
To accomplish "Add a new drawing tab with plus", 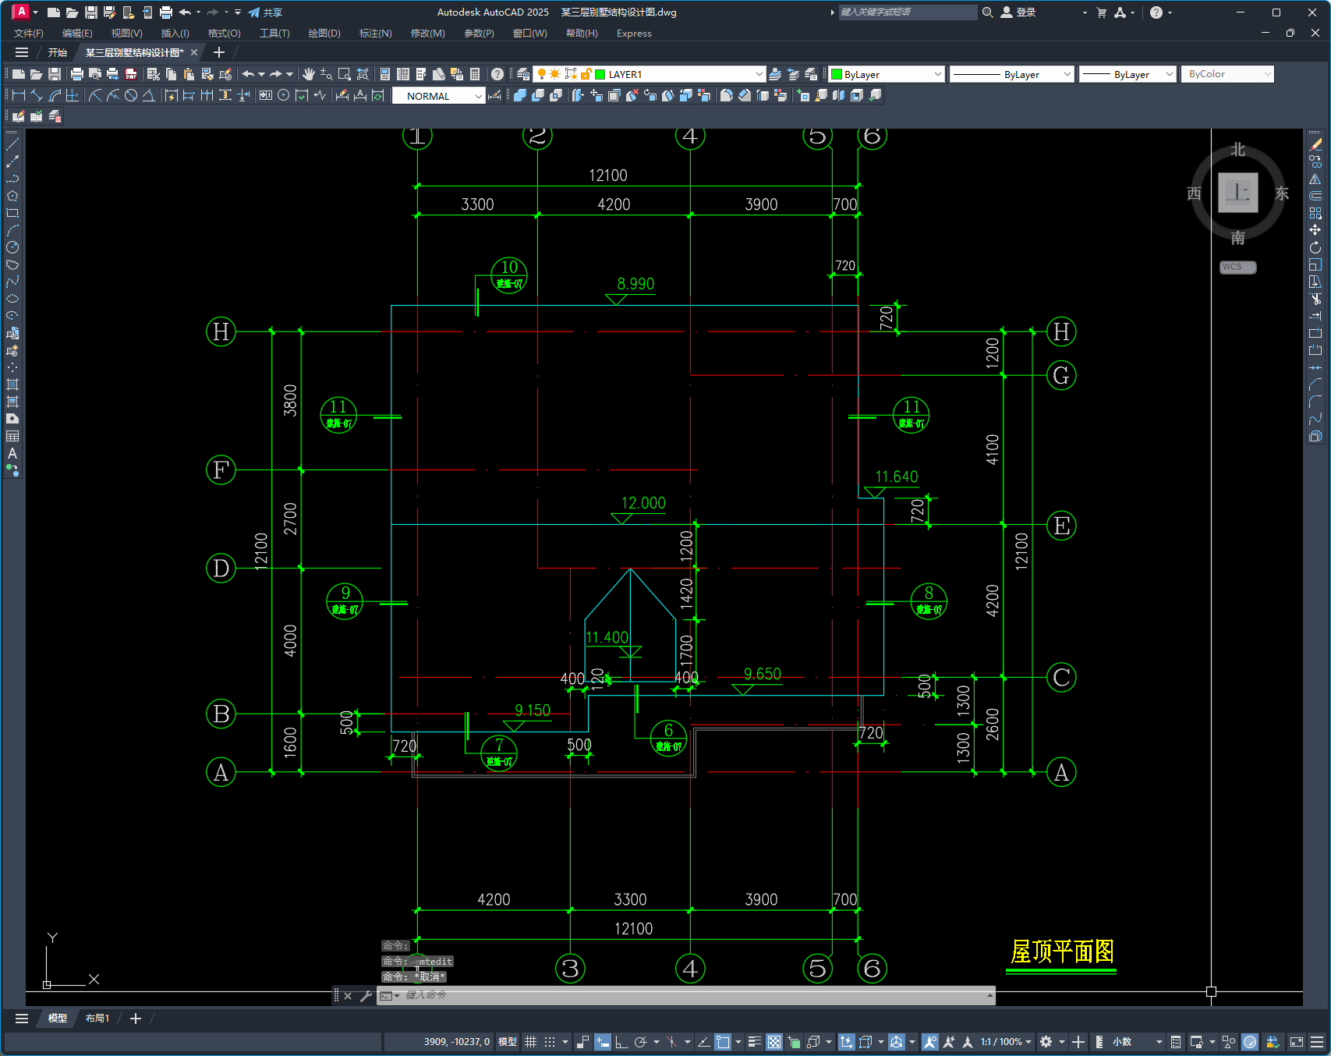I will pos(219,52).
